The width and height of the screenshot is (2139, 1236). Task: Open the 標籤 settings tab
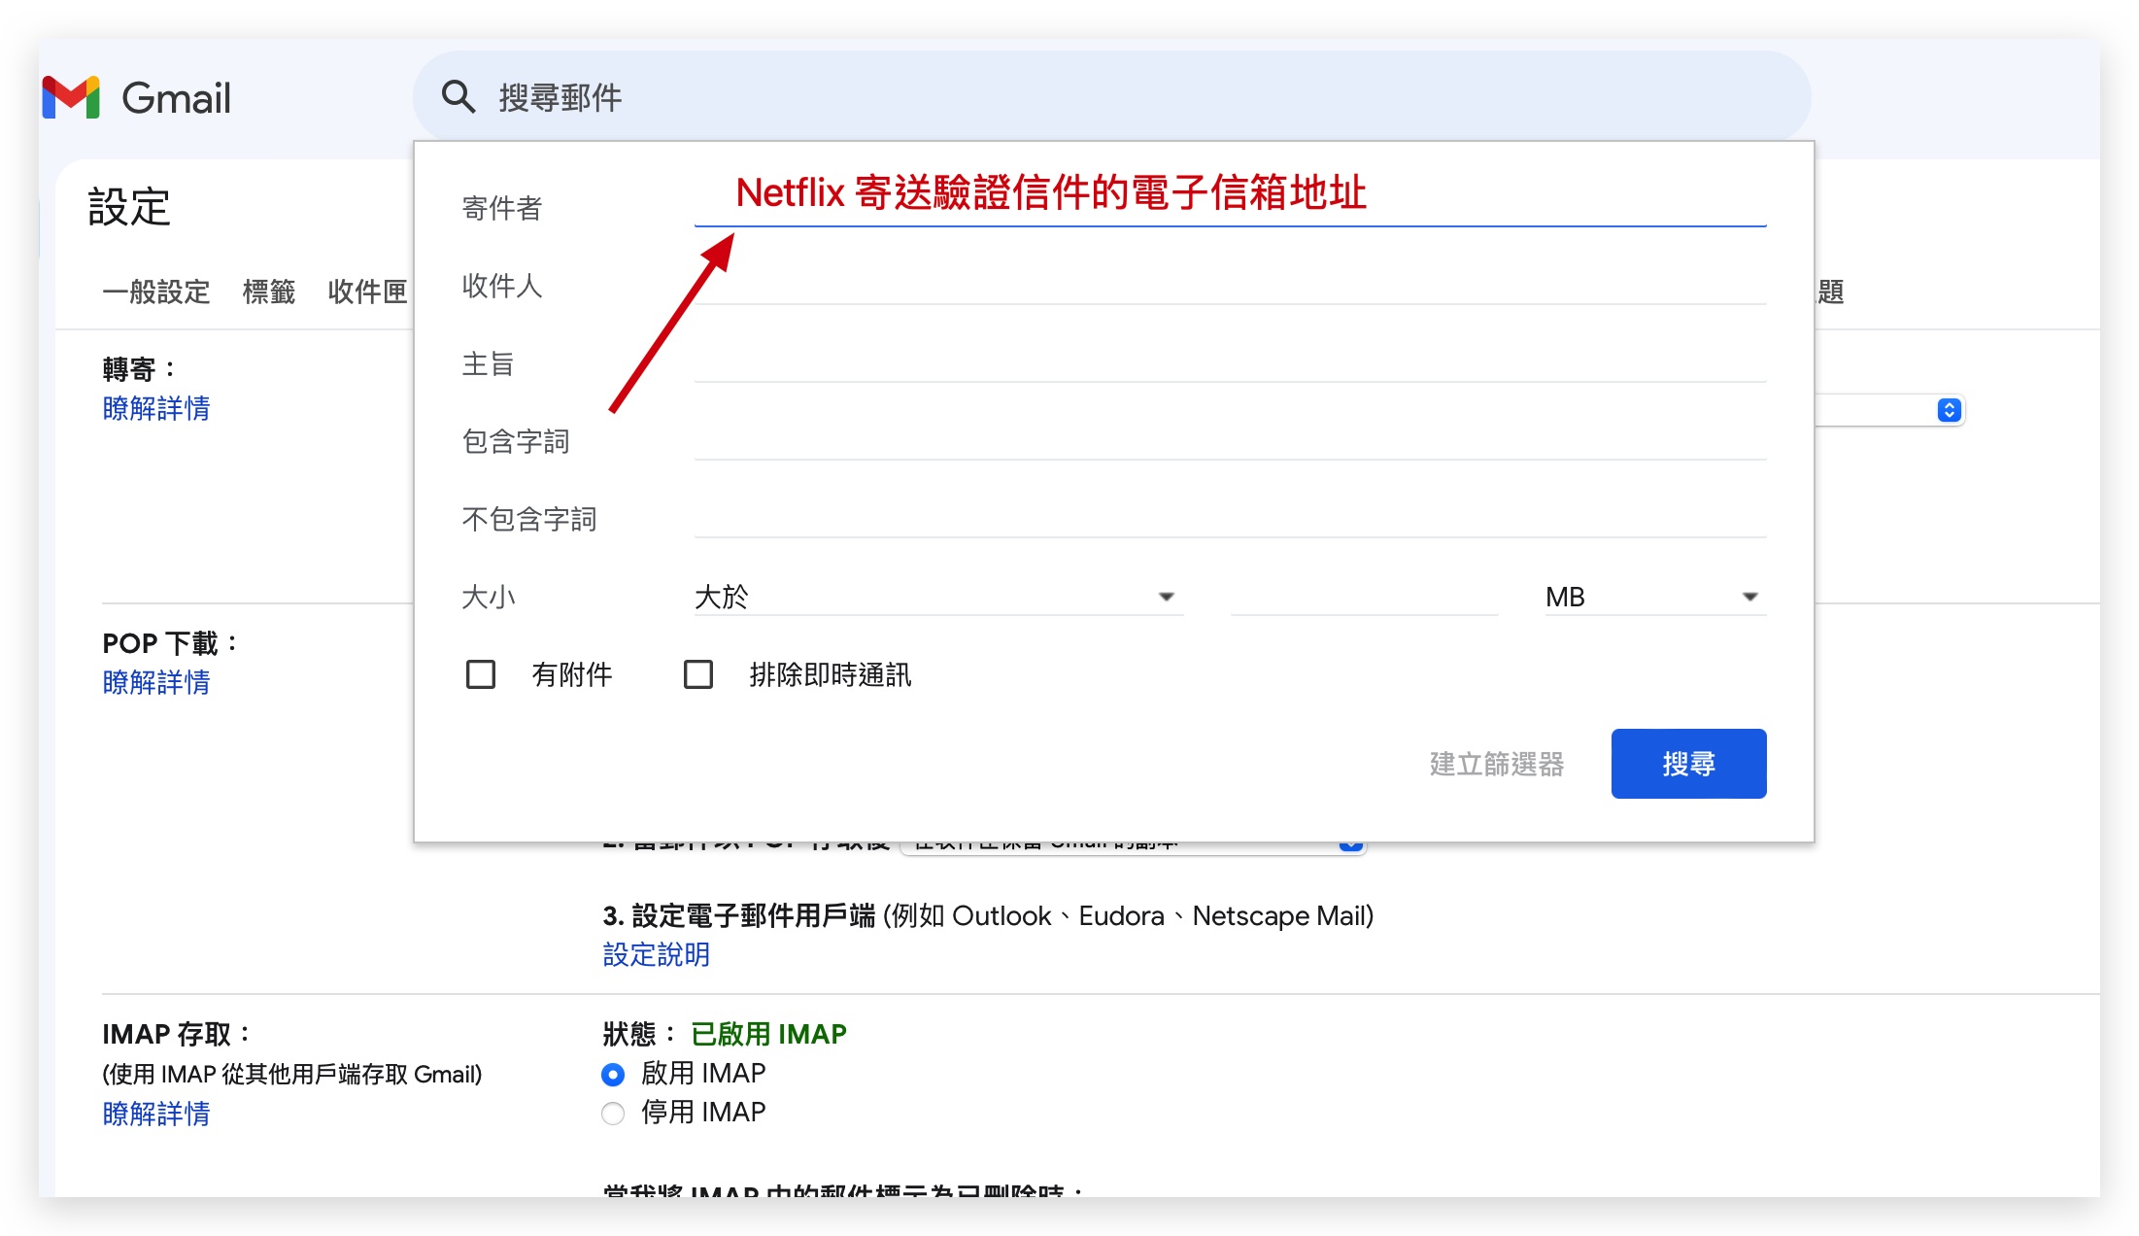[x=269, y=292]
